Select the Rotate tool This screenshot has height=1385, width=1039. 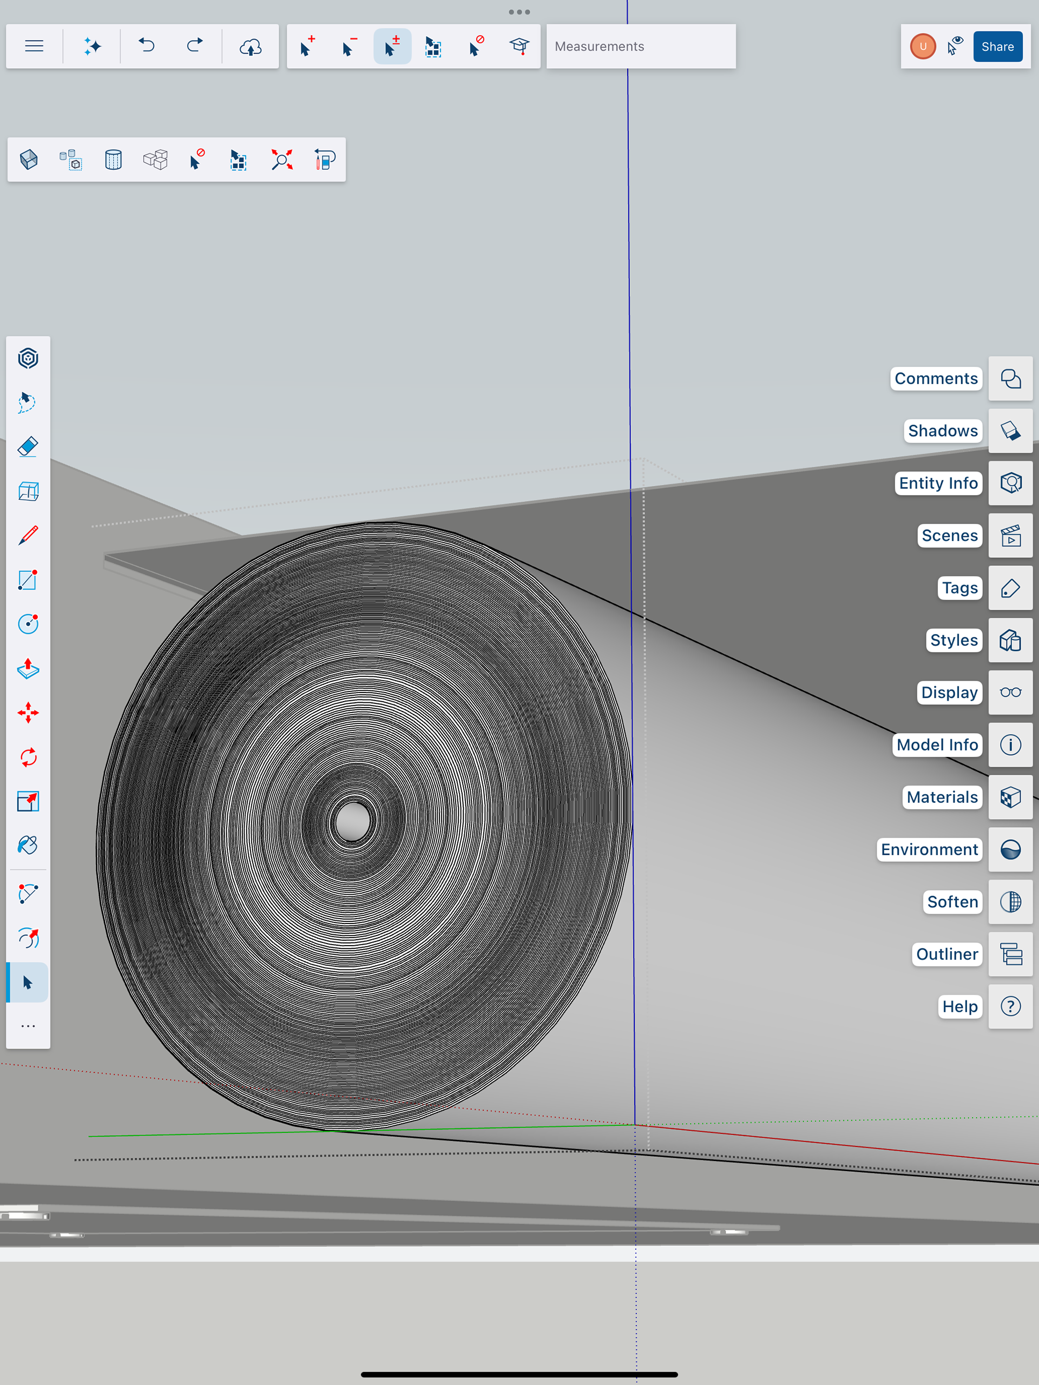pos(28,757)
